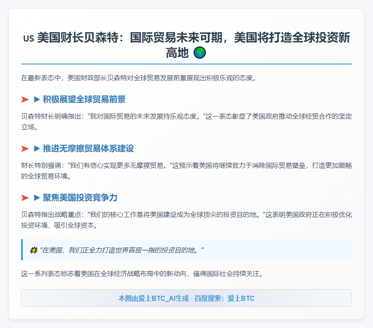Click blue triangle before 积极展望全球贸易前景
This screenshot has width=373, height=328.
pos(37,100)
